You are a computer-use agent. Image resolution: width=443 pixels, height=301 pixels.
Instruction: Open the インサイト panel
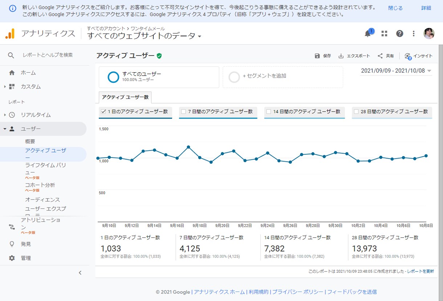pos(419,56)
